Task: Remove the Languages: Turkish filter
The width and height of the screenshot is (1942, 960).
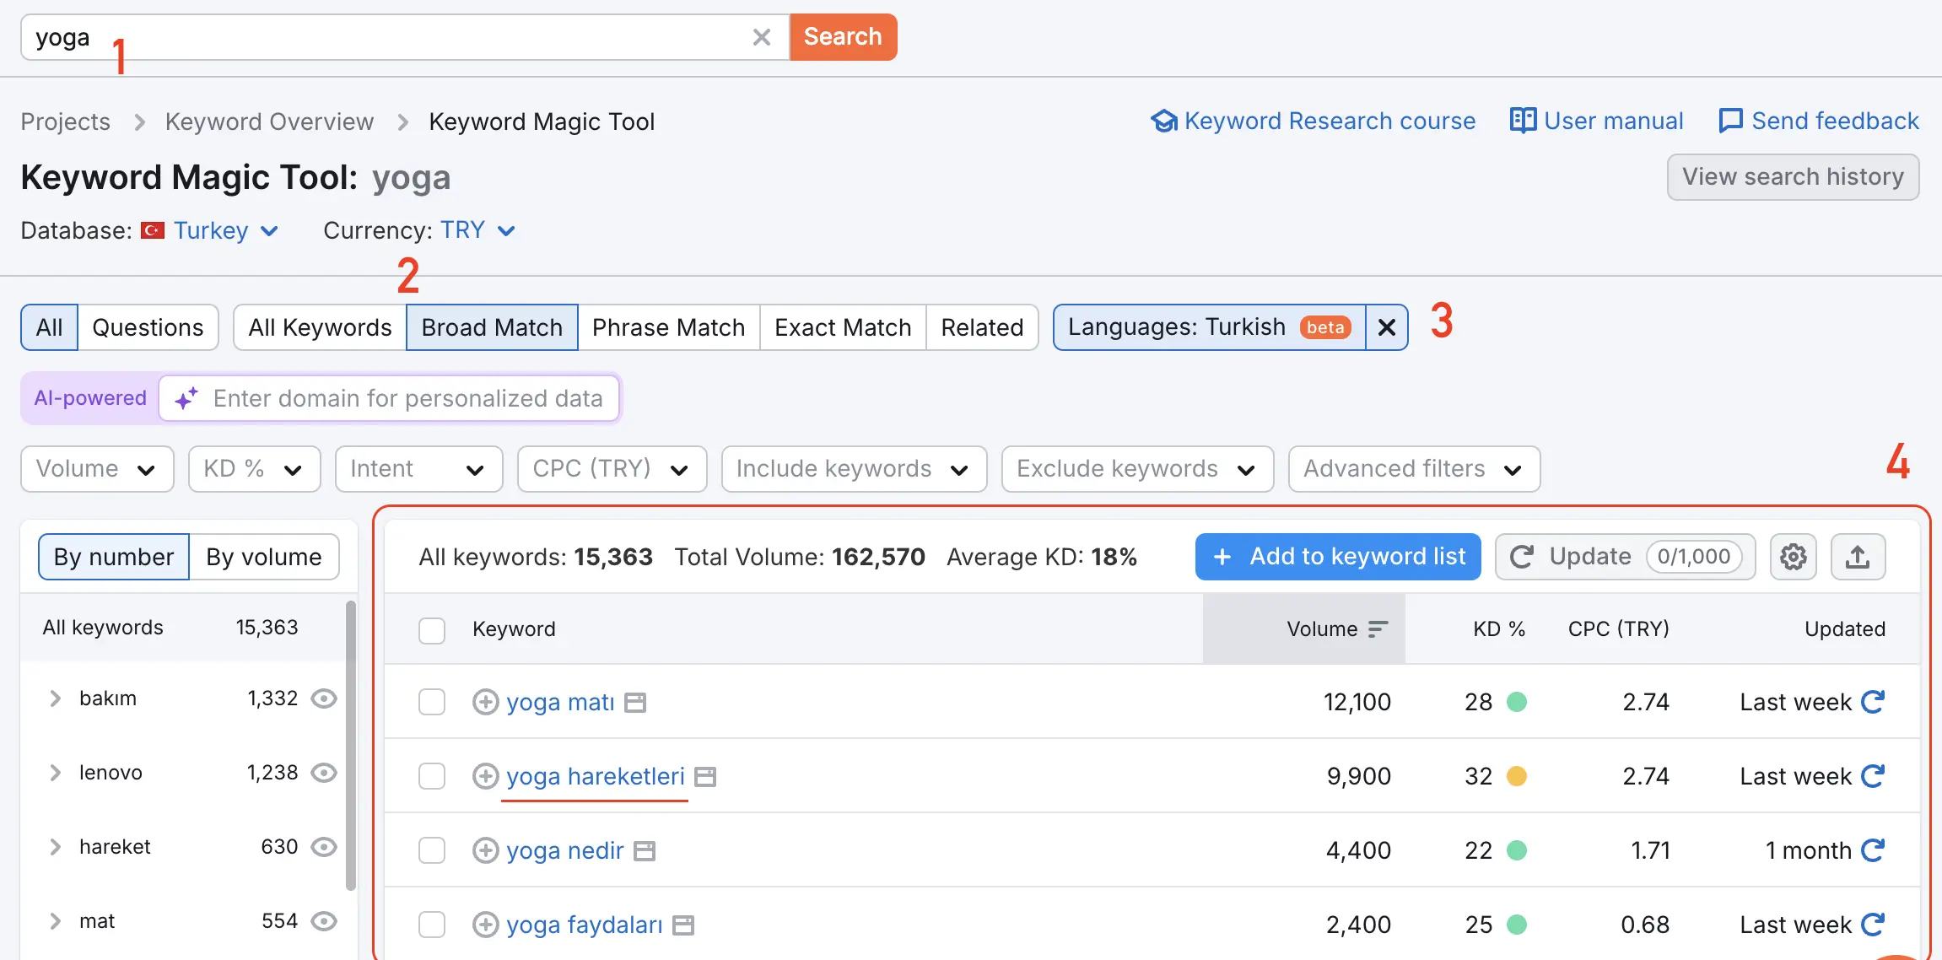Action: point(1387,327)
